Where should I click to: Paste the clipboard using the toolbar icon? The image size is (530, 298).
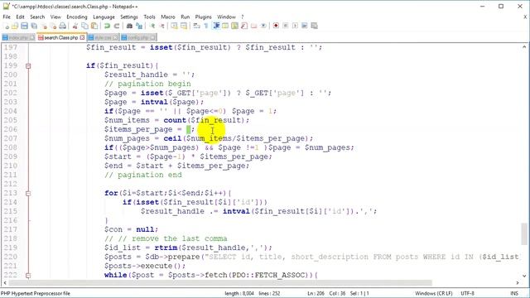[x=94, y=26]
